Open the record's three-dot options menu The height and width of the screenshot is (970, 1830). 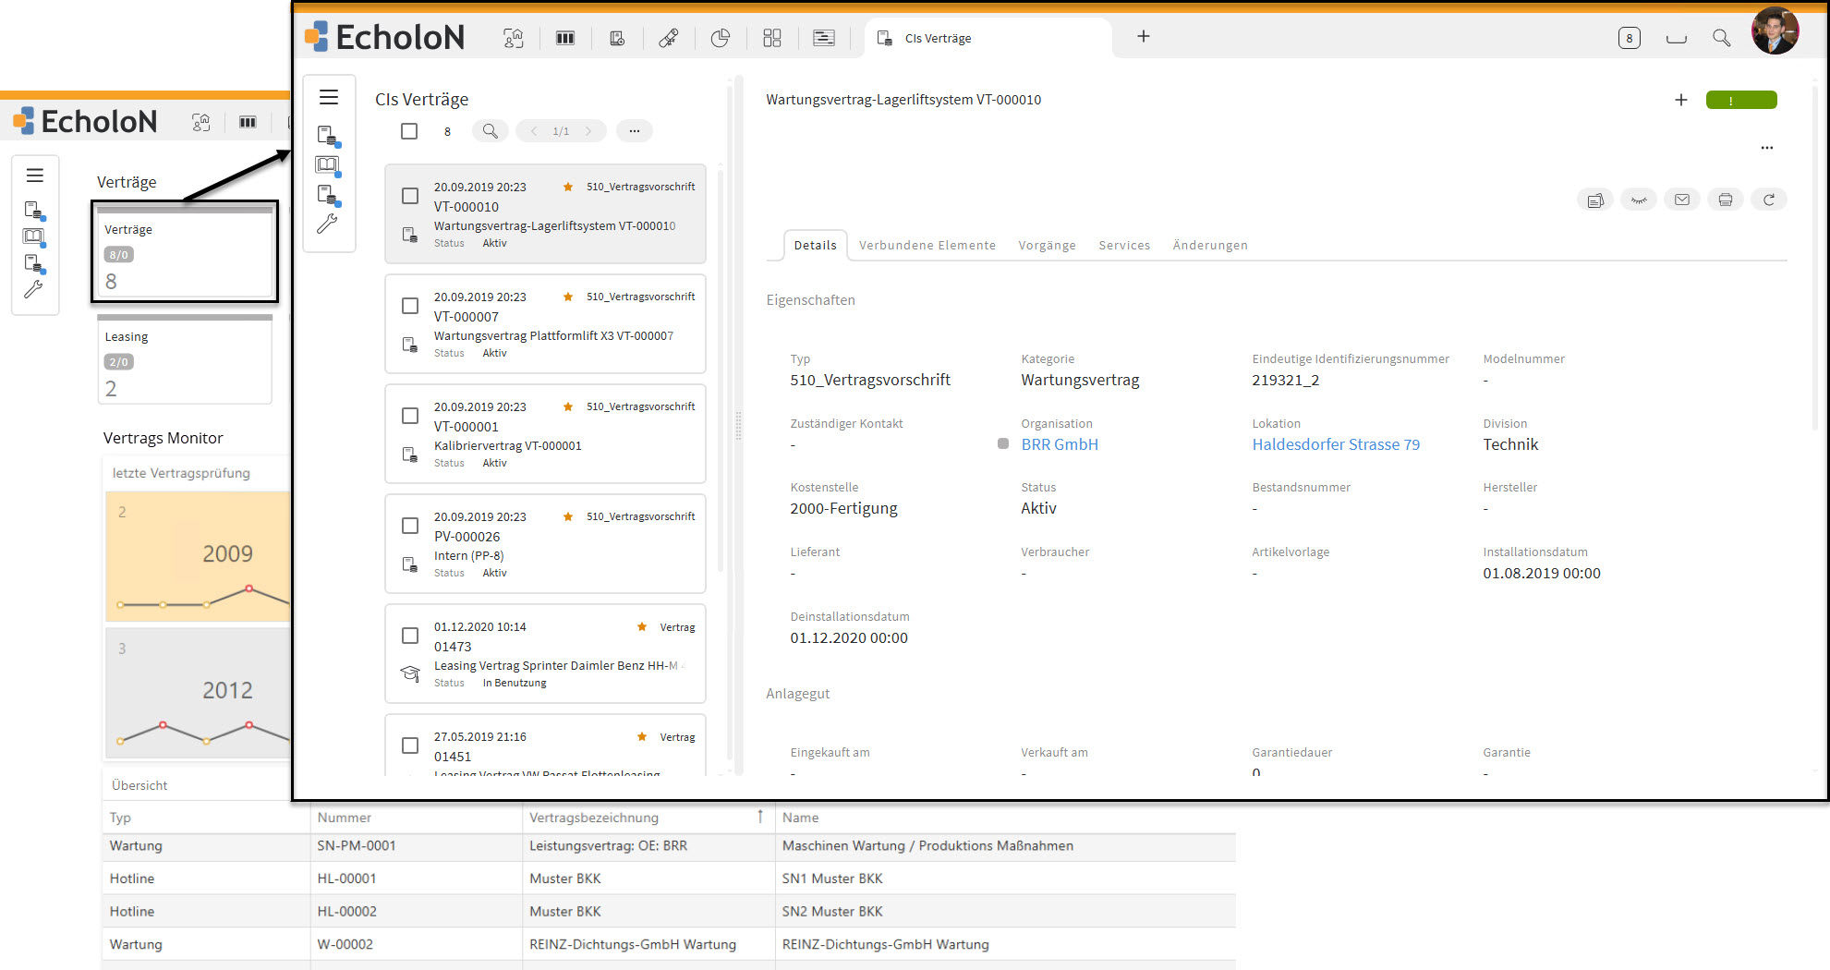click(1767, 147)
